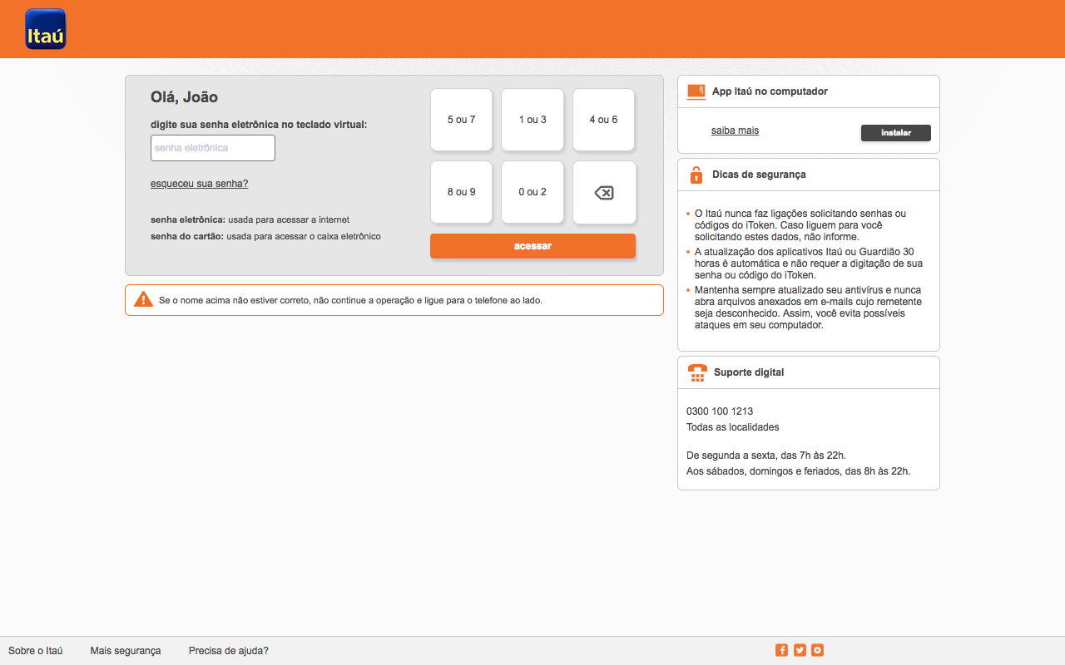1065x665 pixels.
Task: Click the padlock icon by Dicas de segurança
Action: (x=696, y=175)
